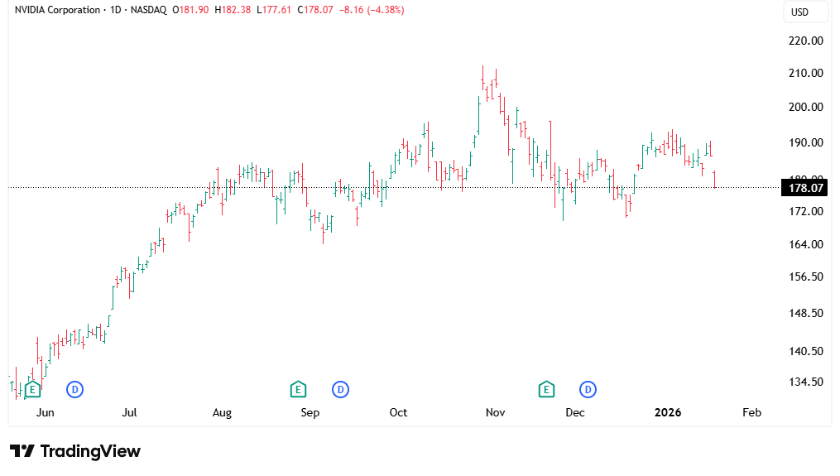Click the 134.50 price axis label
This screenshot has width=840, height=476.
pos(805,382)
